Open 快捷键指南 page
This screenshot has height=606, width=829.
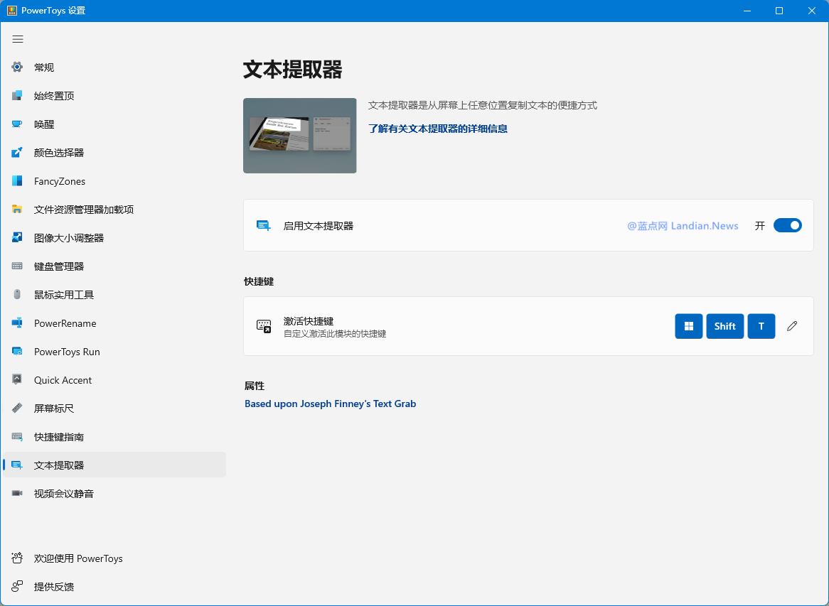pyautogui.click(x=114, y=437)
